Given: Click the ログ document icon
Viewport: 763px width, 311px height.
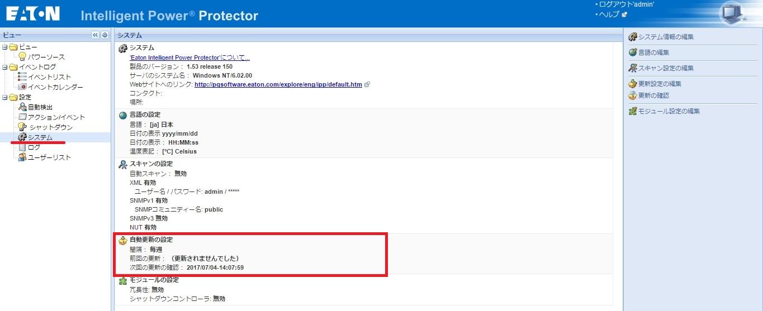Looking at the screenshot, I should pos(22,147).
